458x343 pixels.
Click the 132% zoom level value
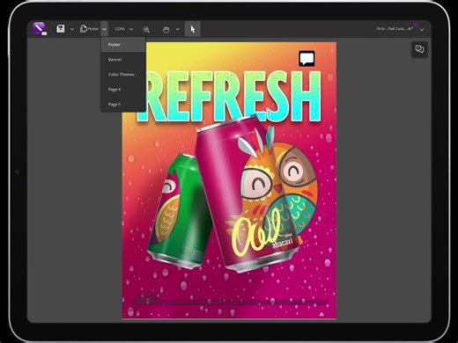120,29
